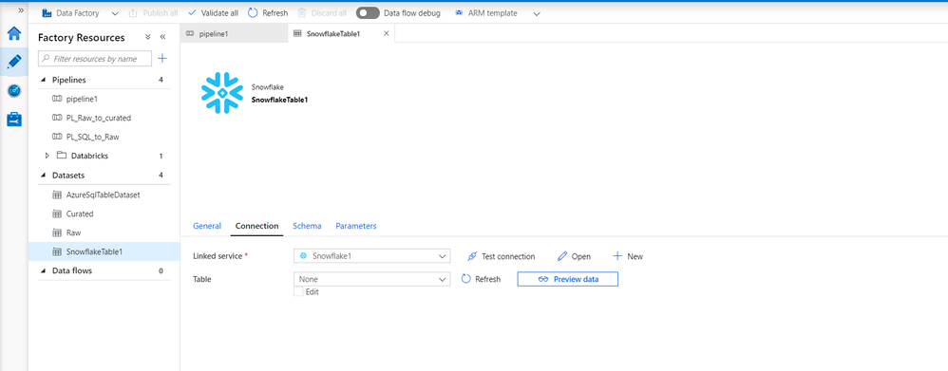948x371 pixels.
Task: Expand the left navigation with double chevron
Action: pos(21,10)
